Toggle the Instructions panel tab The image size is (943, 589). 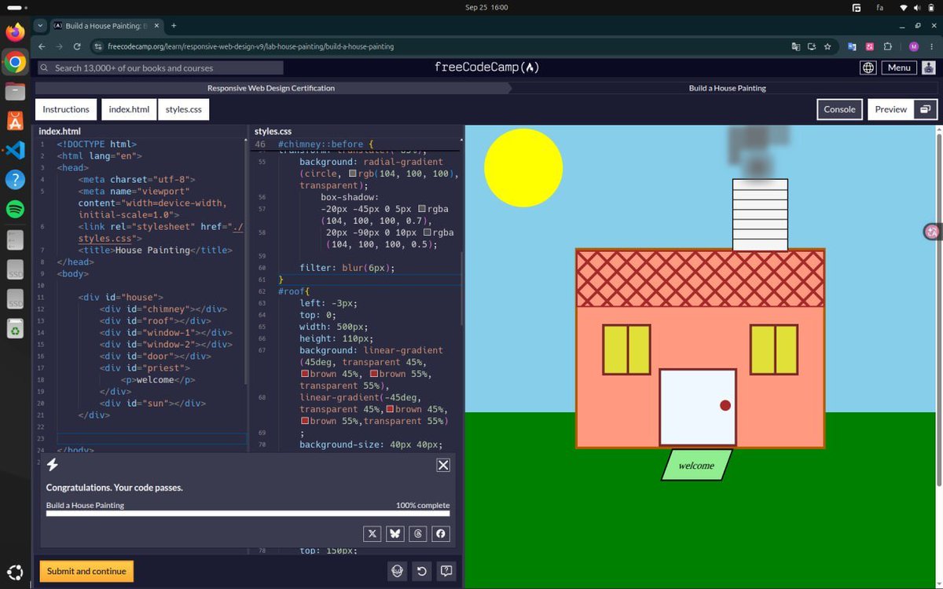(66, 109)
